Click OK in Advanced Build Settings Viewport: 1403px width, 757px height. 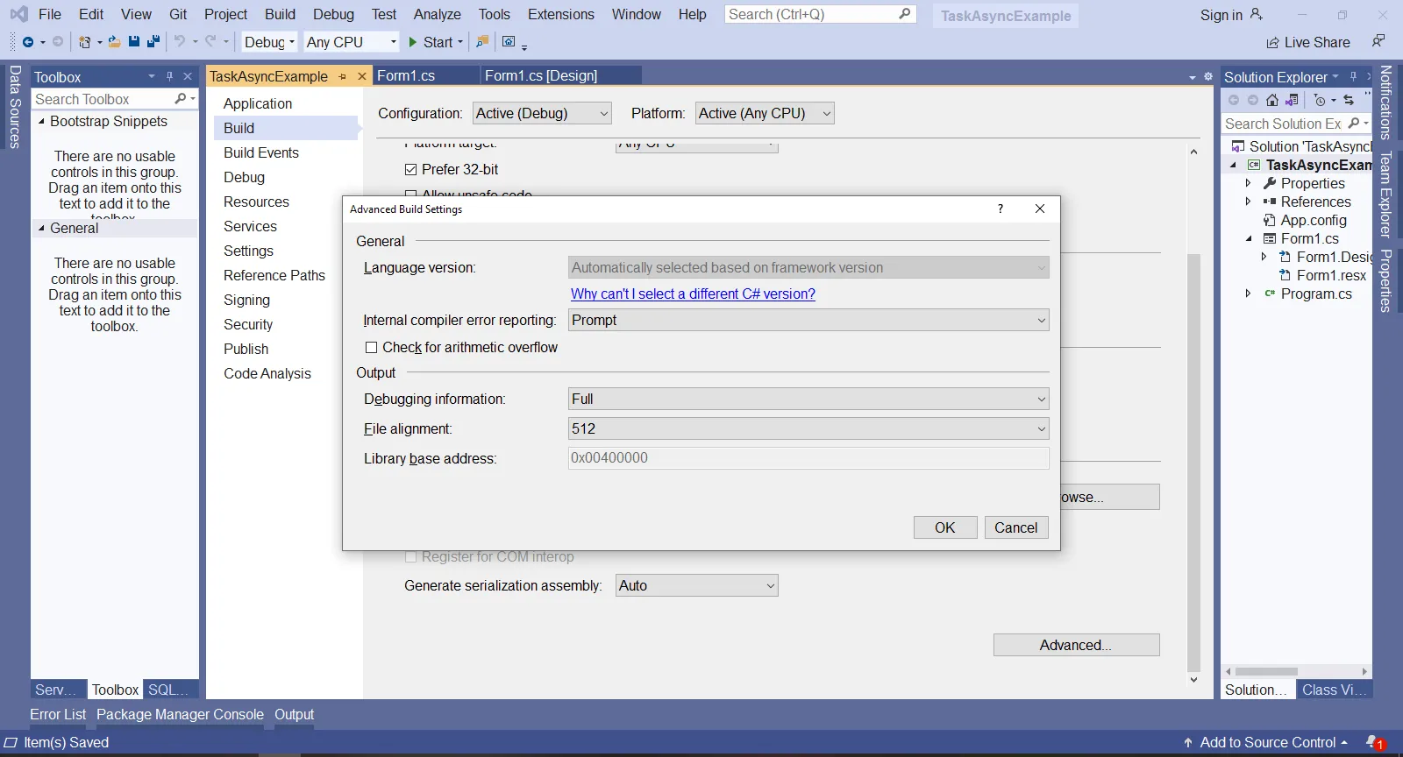[x=945, y=527]
